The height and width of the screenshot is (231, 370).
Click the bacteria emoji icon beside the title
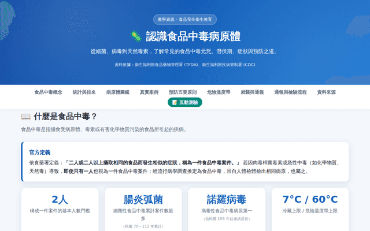tap(136, 36)
